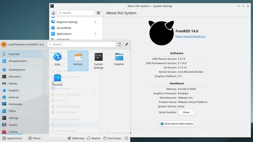The height and width of the screenshot is (142, 253).
Task: Click the System Settings window icon in titlebar
Action: point(52,6)
